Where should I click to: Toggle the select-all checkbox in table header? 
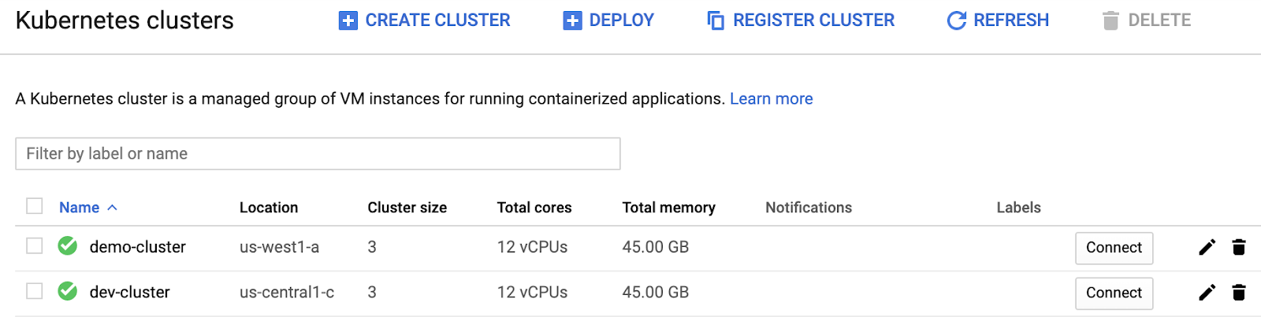[35, 206]
